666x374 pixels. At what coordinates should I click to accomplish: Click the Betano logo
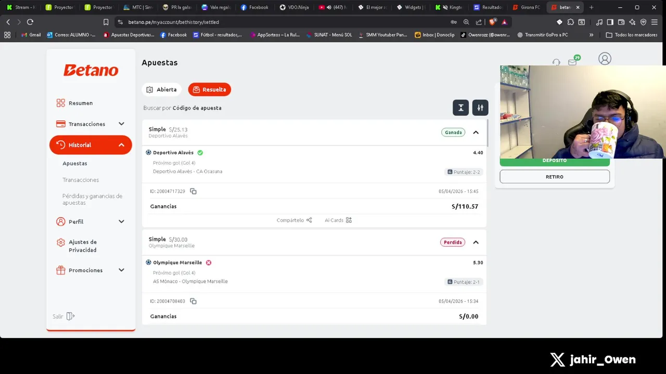[x=91, y=70]
